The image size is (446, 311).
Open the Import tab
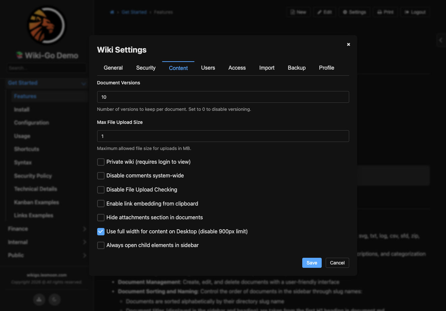(267, 68)
